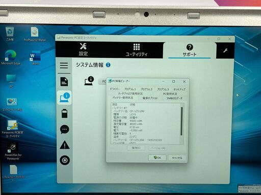Click the 項目 column header

tap(115, 105)
